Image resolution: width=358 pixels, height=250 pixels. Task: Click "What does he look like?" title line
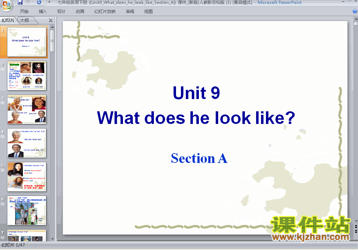[196, 118]
